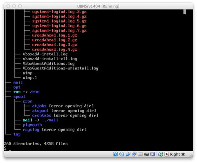197x163 pixels.
Task: Click the ../mail symlink target
Action: 50,120
